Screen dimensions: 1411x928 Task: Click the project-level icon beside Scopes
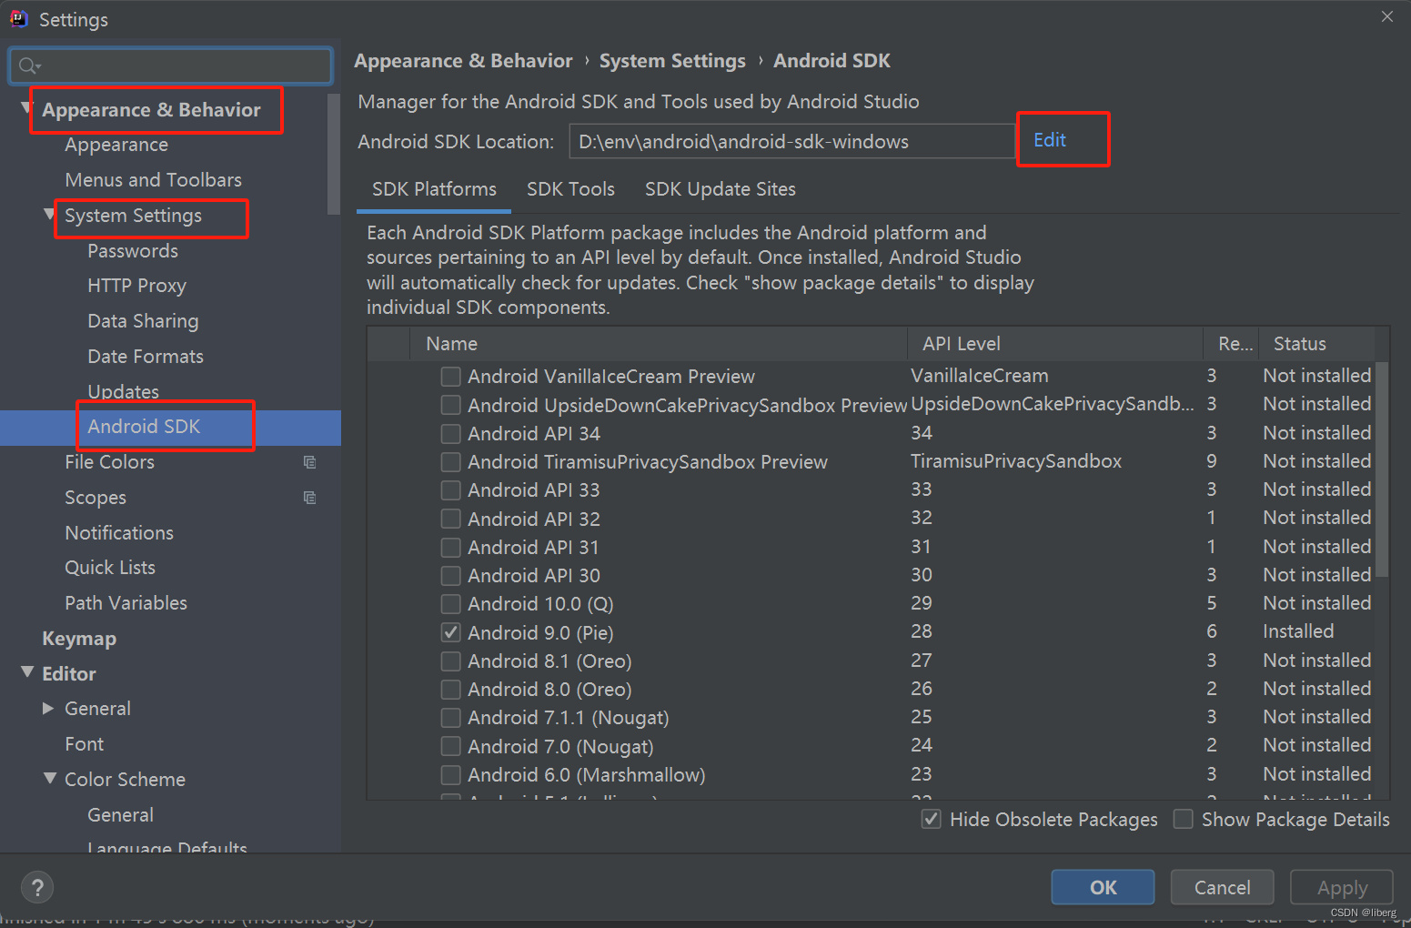coord(309,498)
